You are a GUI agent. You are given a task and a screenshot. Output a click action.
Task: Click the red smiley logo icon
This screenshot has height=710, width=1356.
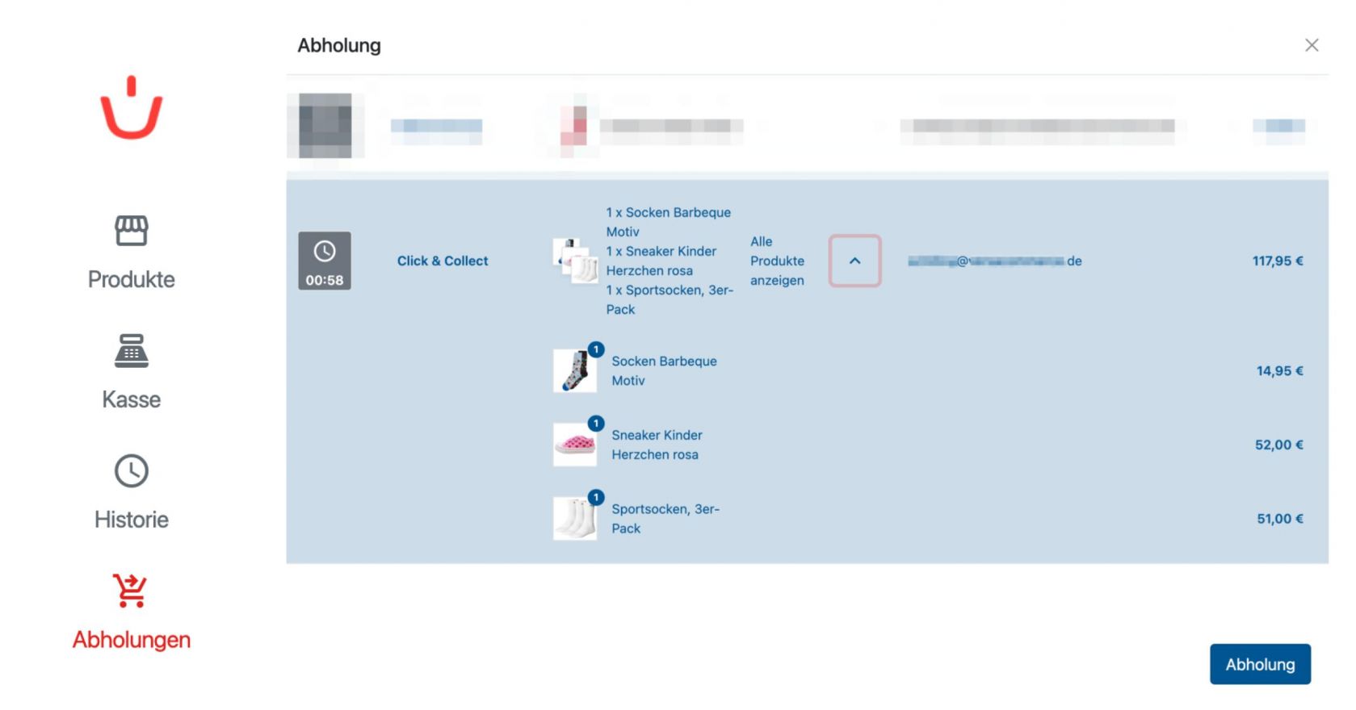[132, 108]
